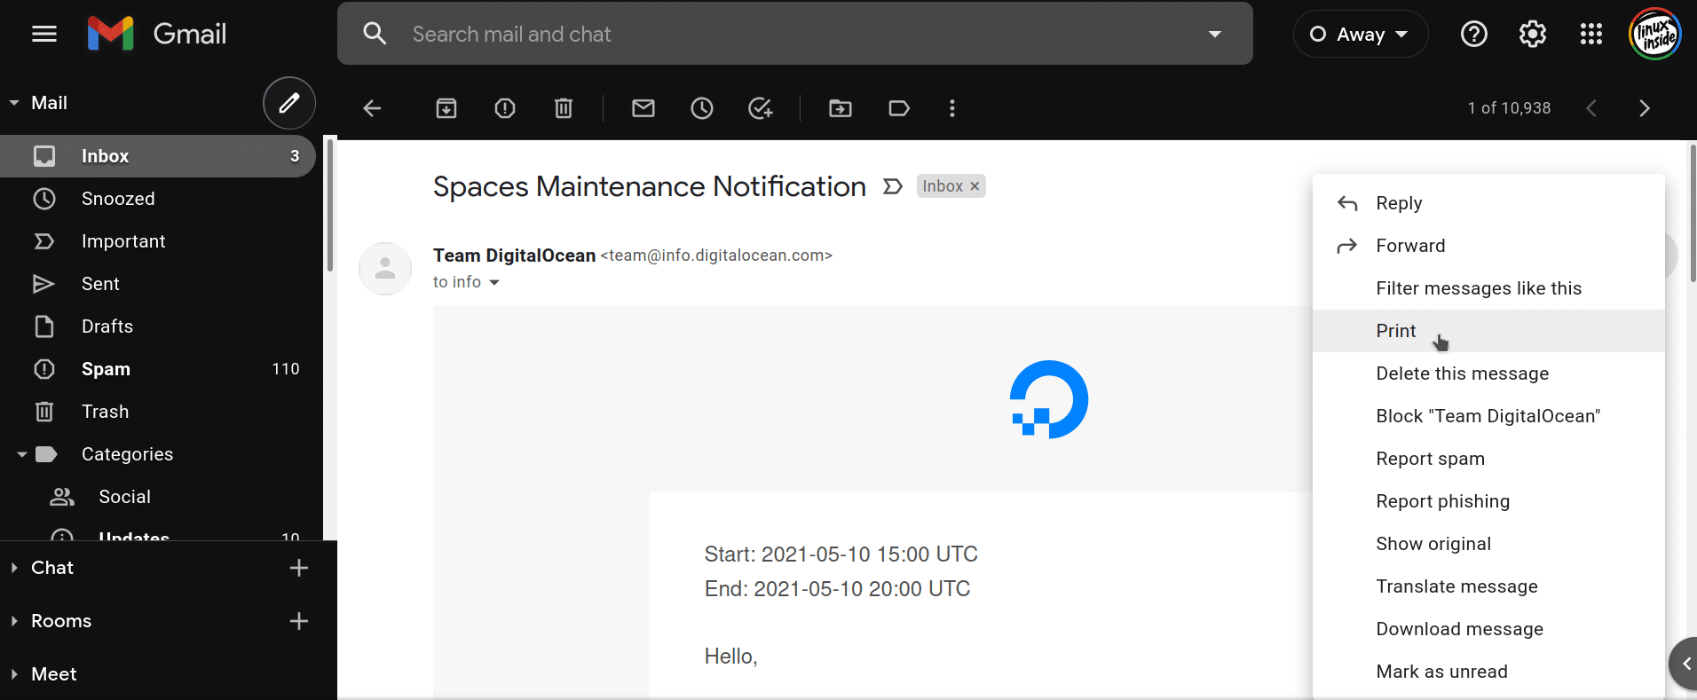Click the Team DigitalOcean sender name
This screenshot has height=700, width=1697.
(x=514, y=256)
